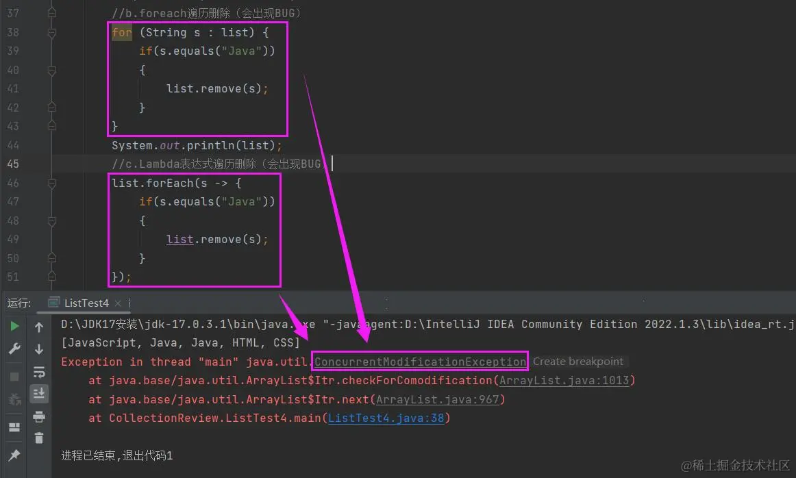Click System.out.println(list) statement

pyautogui.click(x=197, y=146)
